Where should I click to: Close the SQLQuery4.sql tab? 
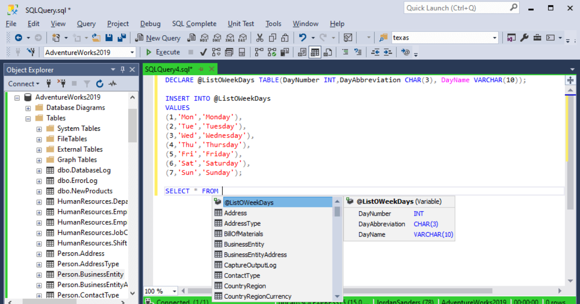pos(211,69)
